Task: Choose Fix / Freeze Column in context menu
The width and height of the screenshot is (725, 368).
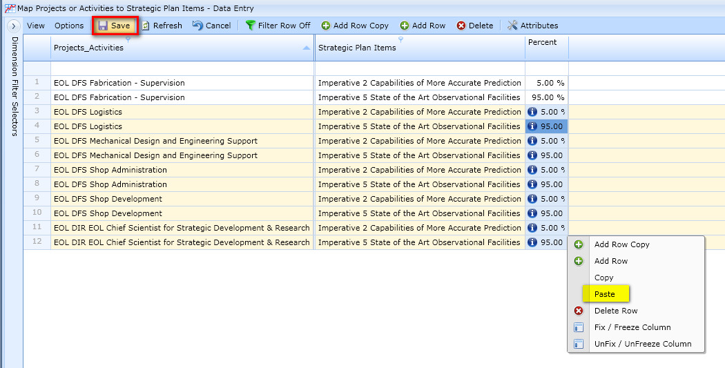Action: point(636,327)
